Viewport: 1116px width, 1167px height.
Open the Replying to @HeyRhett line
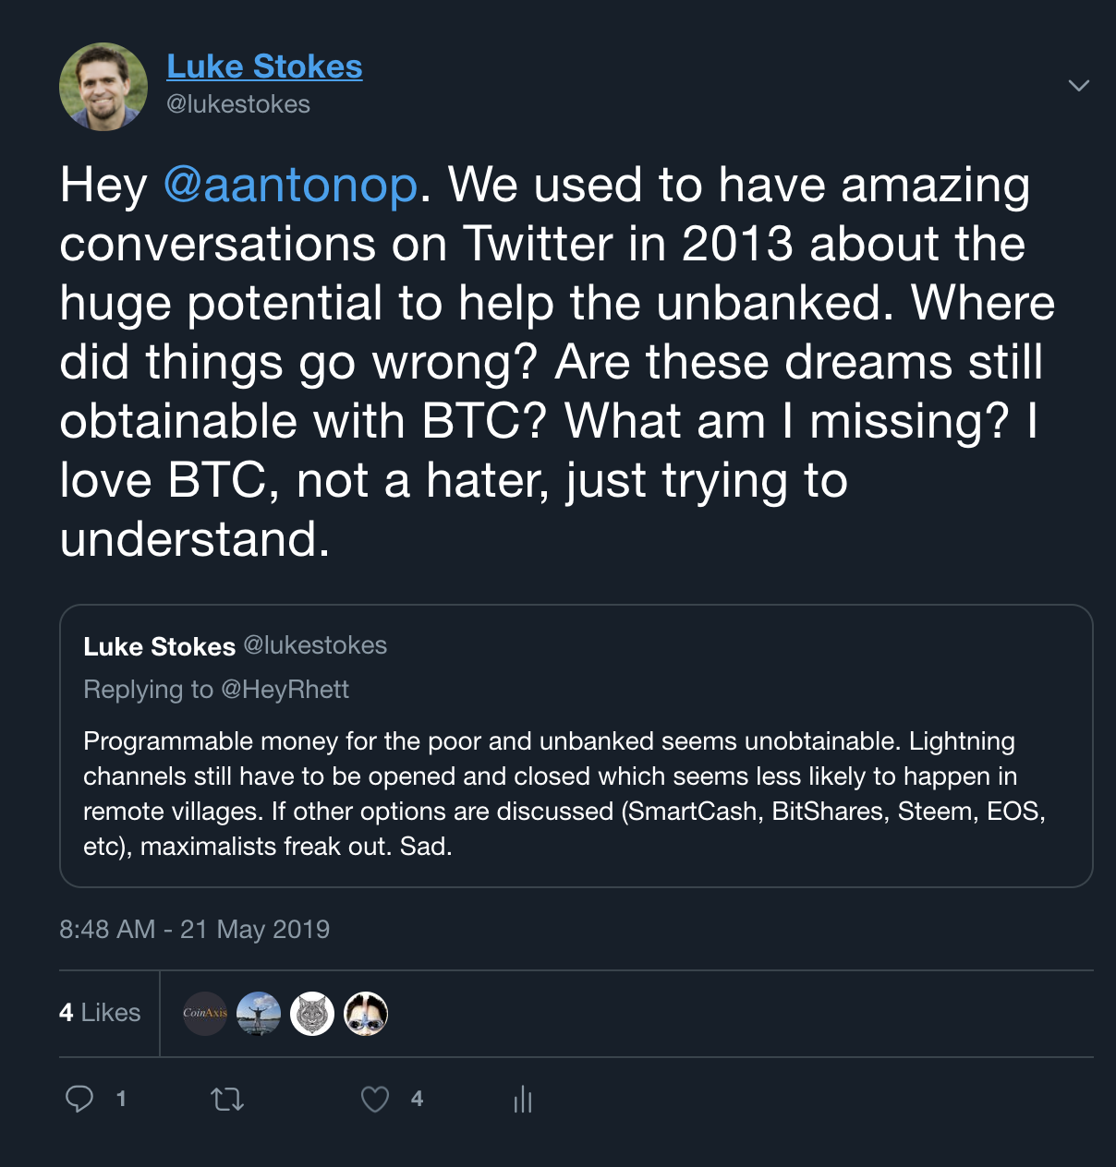click(216, 690)
